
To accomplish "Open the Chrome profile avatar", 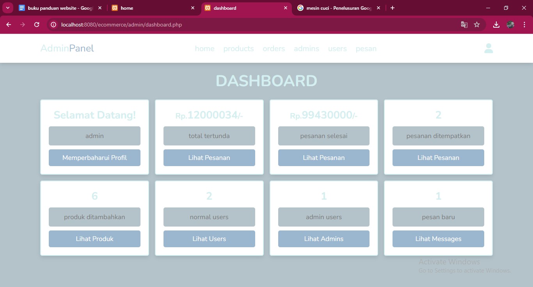I will tap(510, 25).
